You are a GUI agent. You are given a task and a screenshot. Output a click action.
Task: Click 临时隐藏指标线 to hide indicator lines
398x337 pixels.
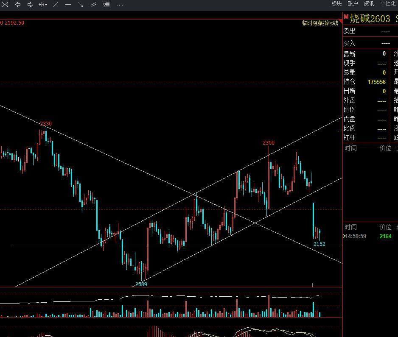tap(320, 23)
